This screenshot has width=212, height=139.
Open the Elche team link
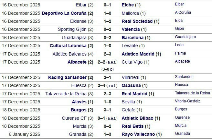pos(128,5)
